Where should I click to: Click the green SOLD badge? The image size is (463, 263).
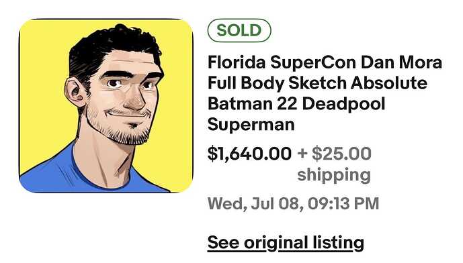tap(239, 30)
